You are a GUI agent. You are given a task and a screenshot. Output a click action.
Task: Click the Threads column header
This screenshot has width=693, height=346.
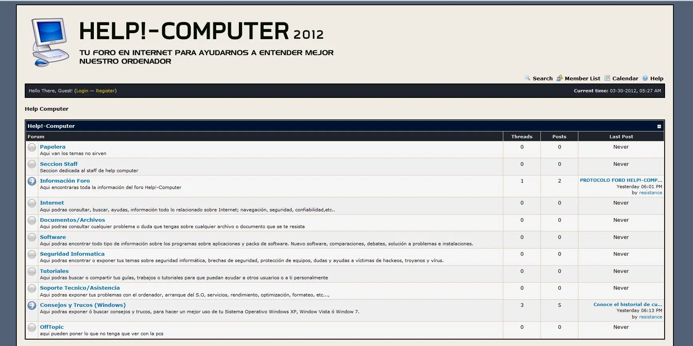click(522, 137)
